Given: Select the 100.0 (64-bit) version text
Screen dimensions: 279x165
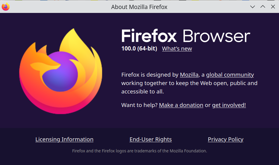Looking at the screenshot, I should pos(139,48).
